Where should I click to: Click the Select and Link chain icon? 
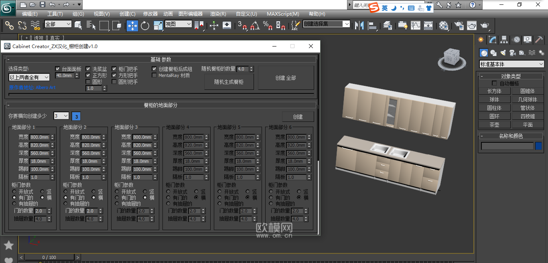click(x=9, y=26)
